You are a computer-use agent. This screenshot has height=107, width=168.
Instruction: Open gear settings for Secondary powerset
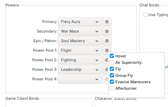click(x=107, y=31)
